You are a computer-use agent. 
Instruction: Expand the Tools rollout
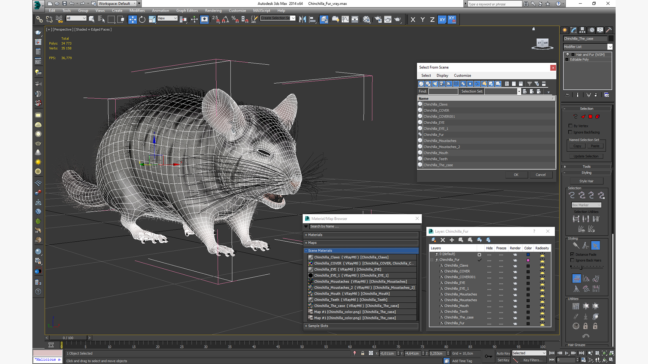click(x=586, y=166)
